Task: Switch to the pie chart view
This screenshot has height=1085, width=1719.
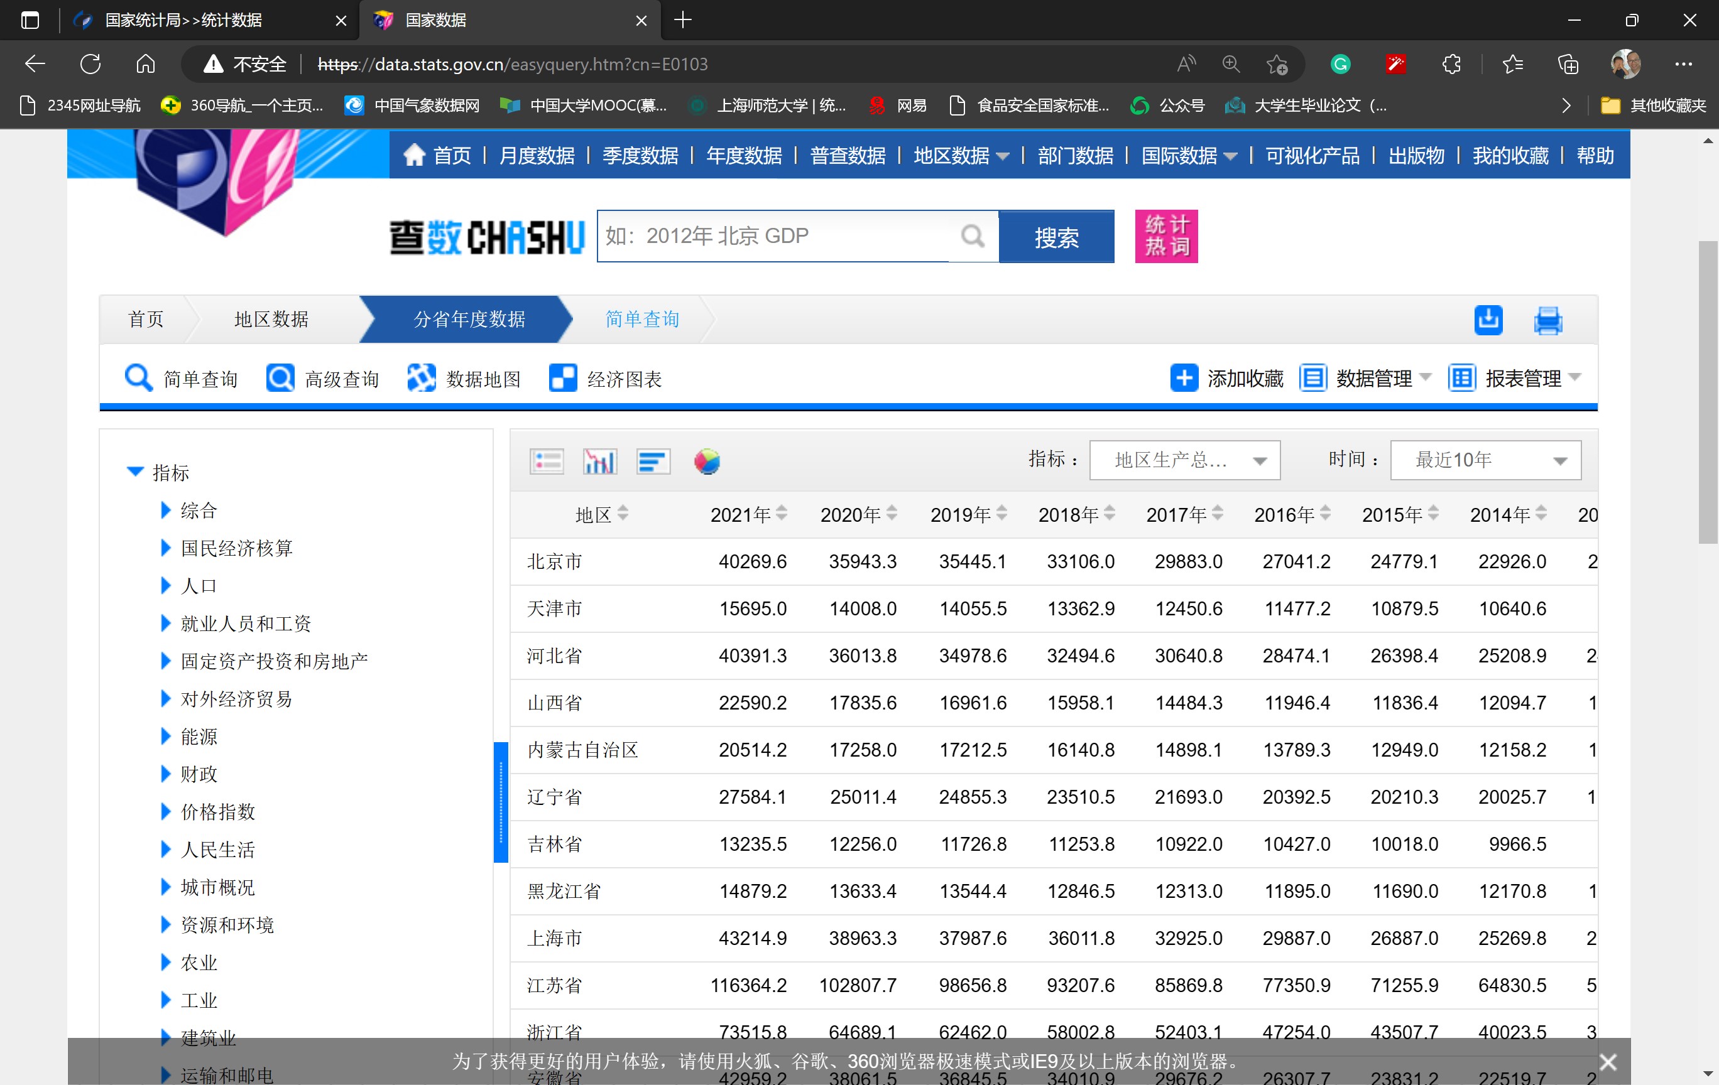Action: click(x=707, y=462)
